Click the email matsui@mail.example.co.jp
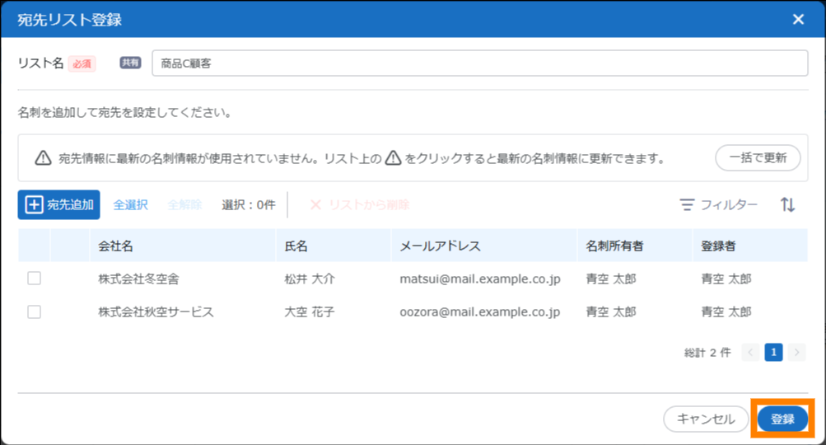The width and height of the screenshot is (826, 445). click(479, 279)
